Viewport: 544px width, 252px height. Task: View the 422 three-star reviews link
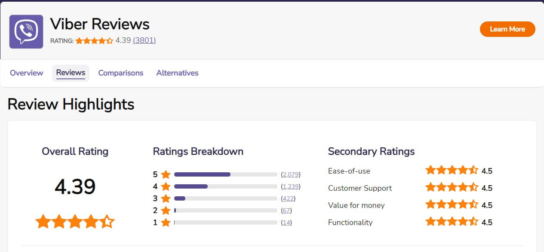click(x=288, y=198)
